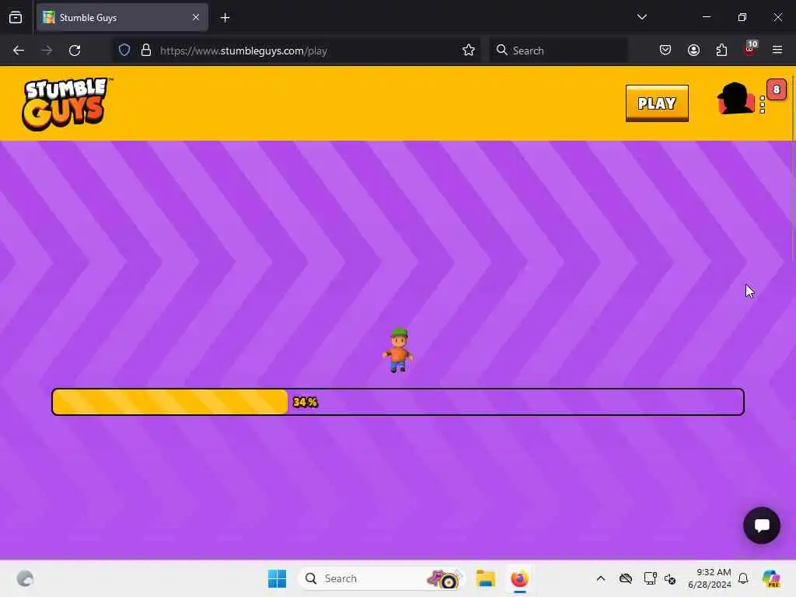Open Firefox account menu
Screen dimensions: 796x597
pos(693,51)
